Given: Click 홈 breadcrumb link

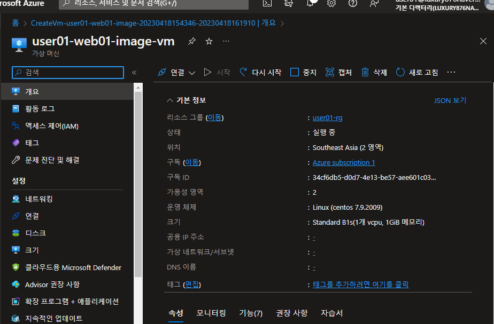Looking at the screenshot, I should tap(15, 23).
